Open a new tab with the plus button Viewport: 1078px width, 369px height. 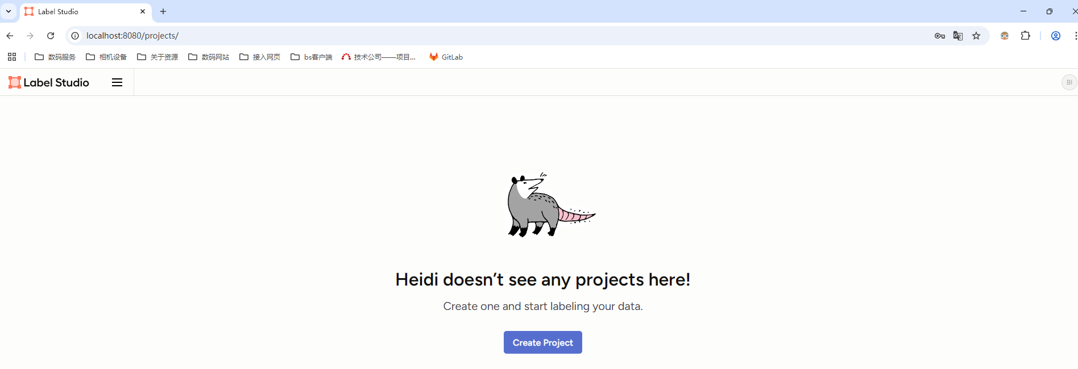163,11
